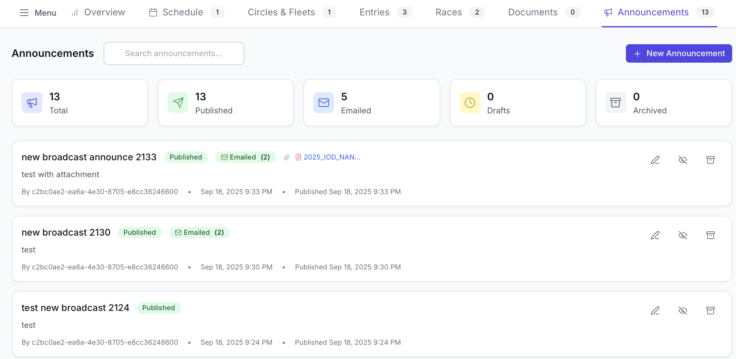736x359 pixels.
Task: Switch to the Overview tab
Action: (x=99, y=13)
